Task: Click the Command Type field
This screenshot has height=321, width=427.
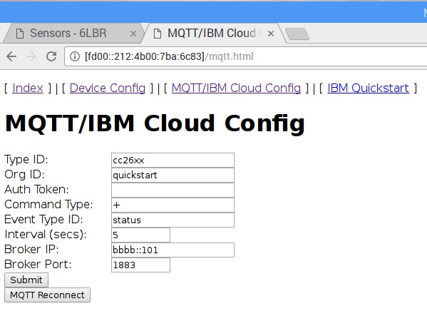Action: [x=173, y=205]
